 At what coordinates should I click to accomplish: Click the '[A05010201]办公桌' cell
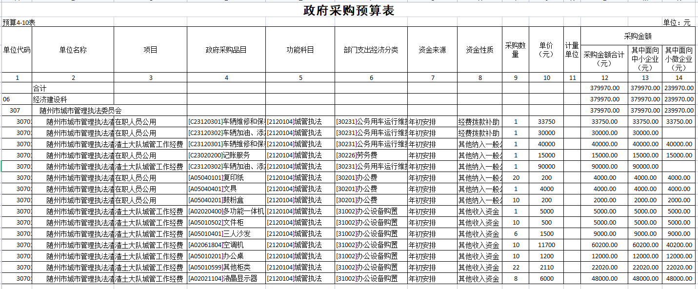tap(226, 256)
